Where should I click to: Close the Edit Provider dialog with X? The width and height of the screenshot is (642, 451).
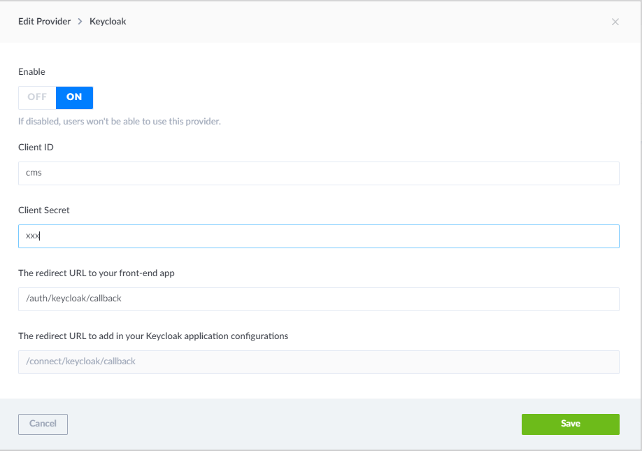click(615, 22)
